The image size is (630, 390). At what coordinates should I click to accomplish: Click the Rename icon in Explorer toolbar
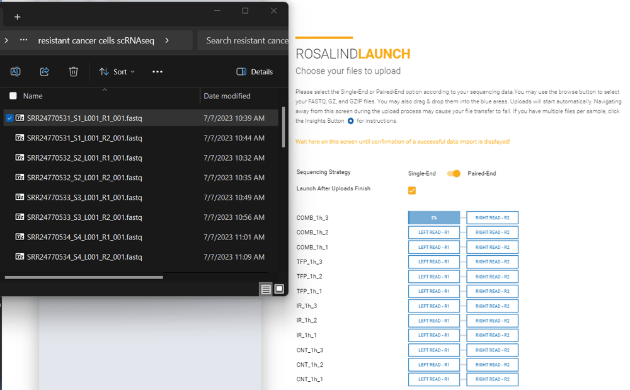15,71
